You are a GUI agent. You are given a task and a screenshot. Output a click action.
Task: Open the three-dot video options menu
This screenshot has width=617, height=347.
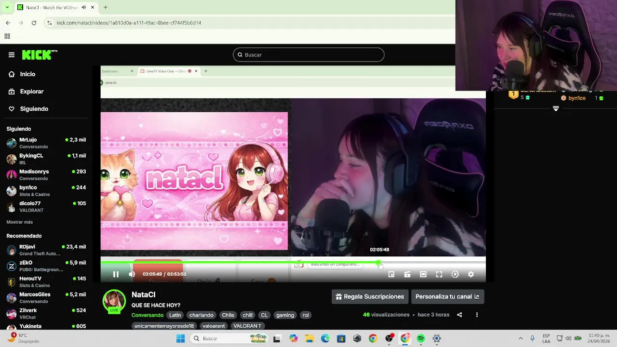click(477, 315)
